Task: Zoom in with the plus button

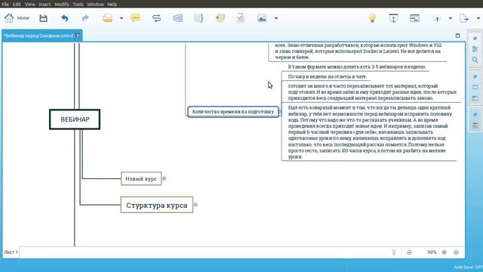Action: click(x=444, y=252)
